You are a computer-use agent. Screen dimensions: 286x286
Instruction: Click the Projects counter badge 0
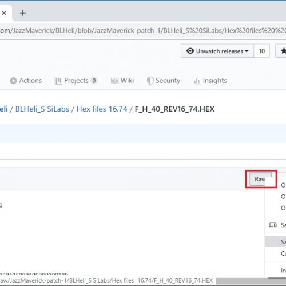tap(94, 81)
